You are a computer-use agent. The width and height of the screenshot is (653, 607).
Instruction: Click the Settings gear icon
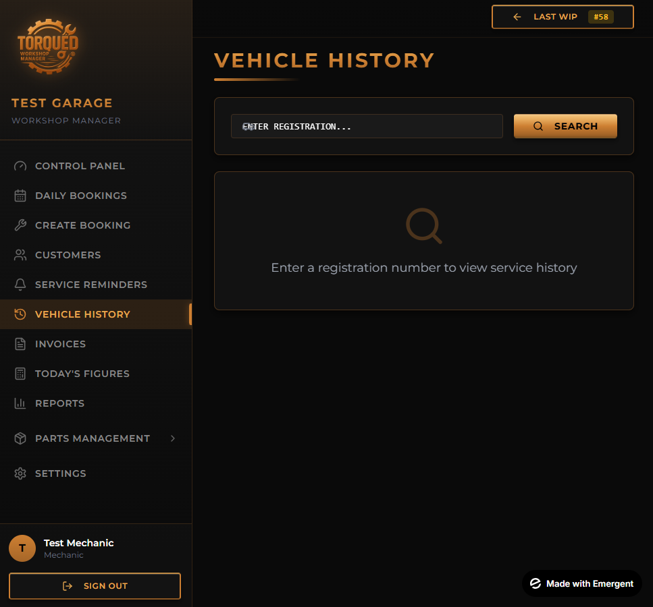coord(20,473)
